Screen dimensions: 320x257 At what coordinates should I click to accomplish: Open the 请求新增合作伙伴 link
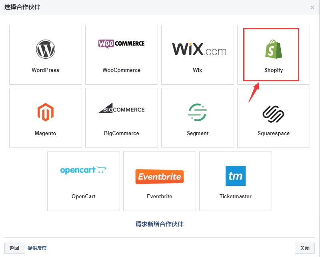pos(159,224)
